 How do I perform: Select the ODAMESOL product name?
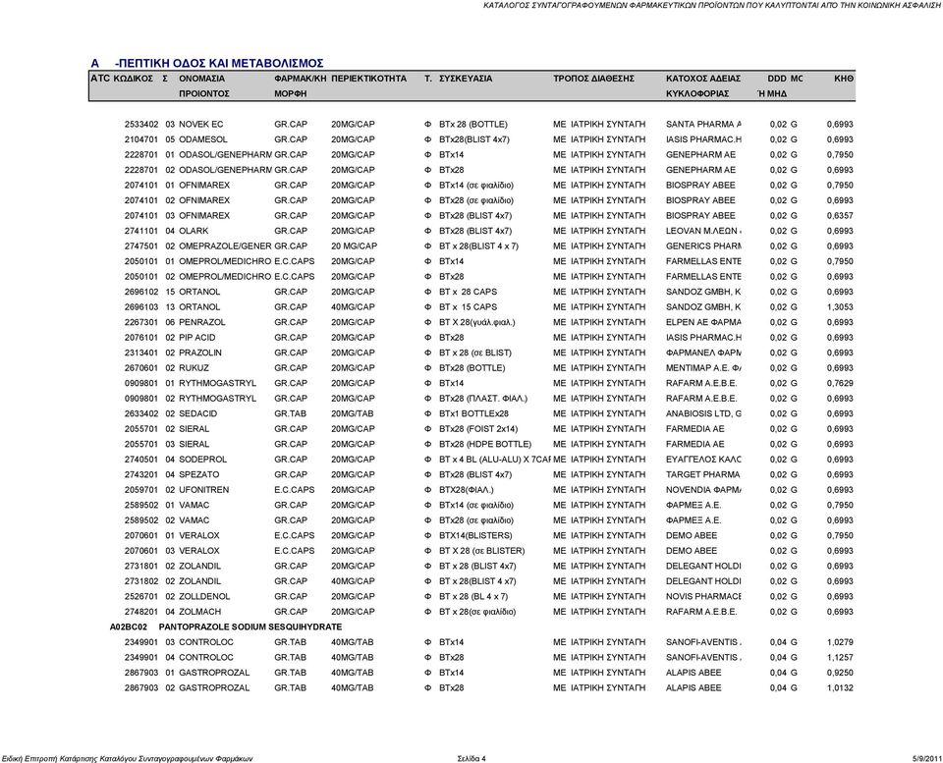[203, 139]
